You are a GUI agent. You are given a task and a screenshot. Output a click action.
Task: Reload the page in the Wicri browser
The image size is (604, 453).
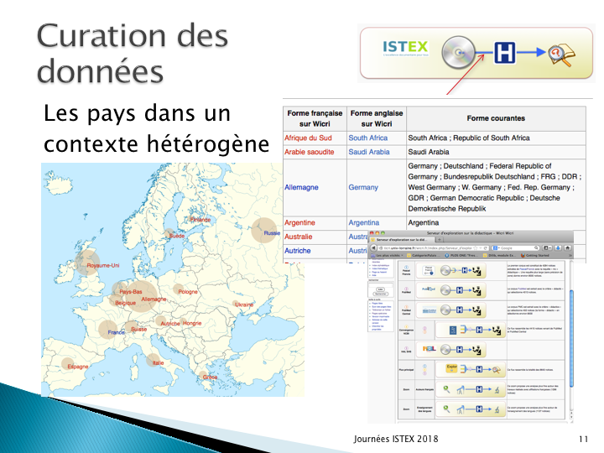click(x=485, y=248)
